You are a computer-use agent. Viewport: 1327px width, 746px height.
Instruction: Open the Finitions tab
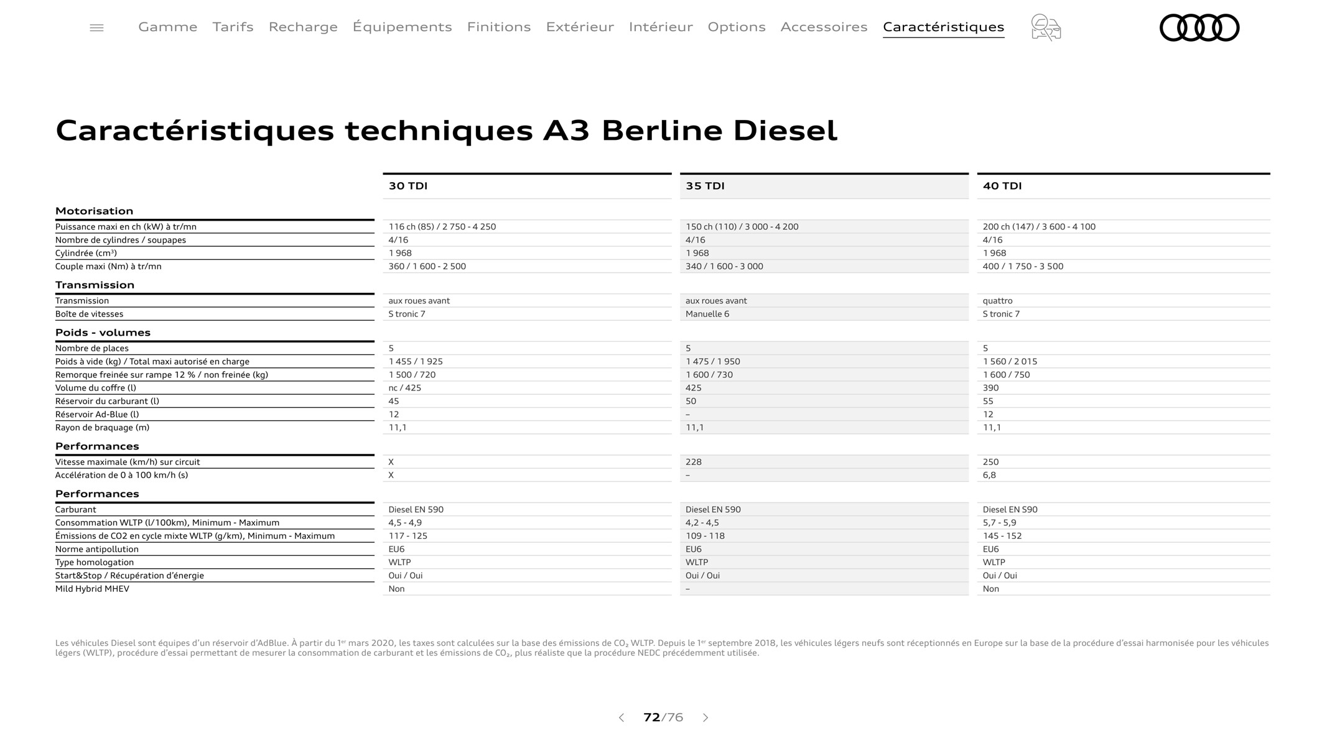pos(499,27)
